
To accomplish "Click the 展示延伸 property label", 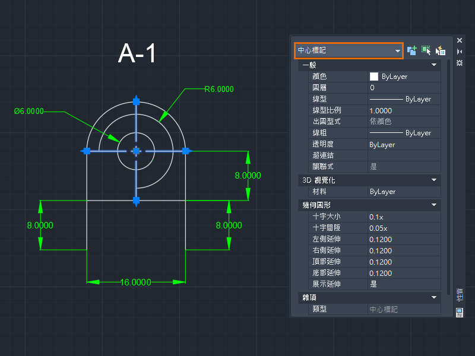I will (327, 284).
